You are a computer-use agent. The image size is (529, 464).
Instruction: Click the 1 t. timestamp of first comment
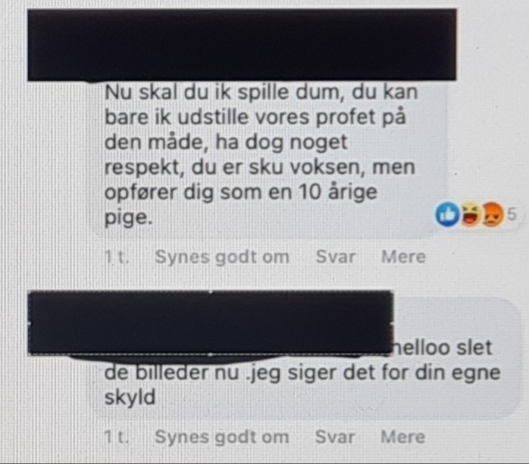coord(117,257)
